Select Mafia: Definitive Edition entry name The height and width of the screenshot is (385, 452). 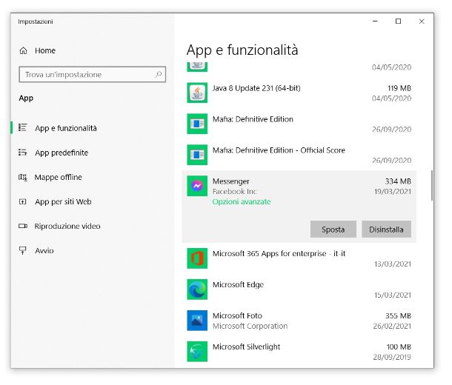pos(253,119)
